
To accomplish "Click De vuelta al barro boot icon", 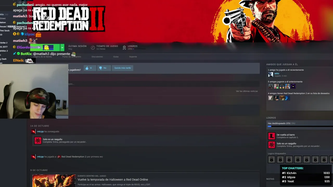I will (x=271, y=136).
